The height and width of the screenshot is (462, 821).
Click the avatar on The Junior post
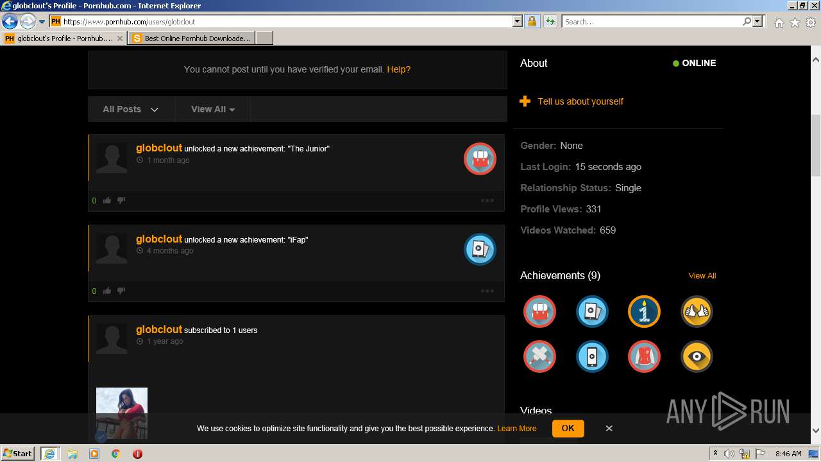click(x=112, y=158)
